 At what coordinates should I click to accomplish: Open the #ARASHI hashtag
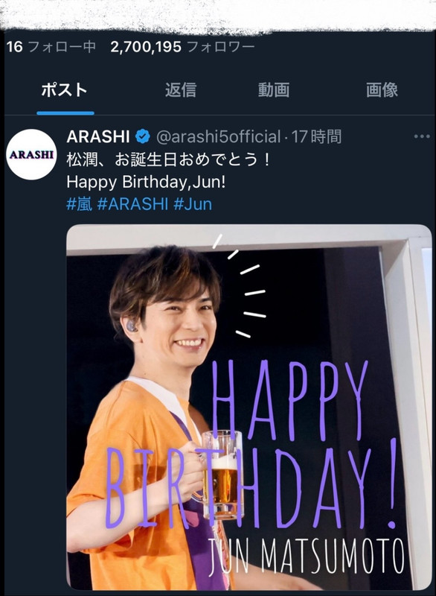[x=133, y=204]
